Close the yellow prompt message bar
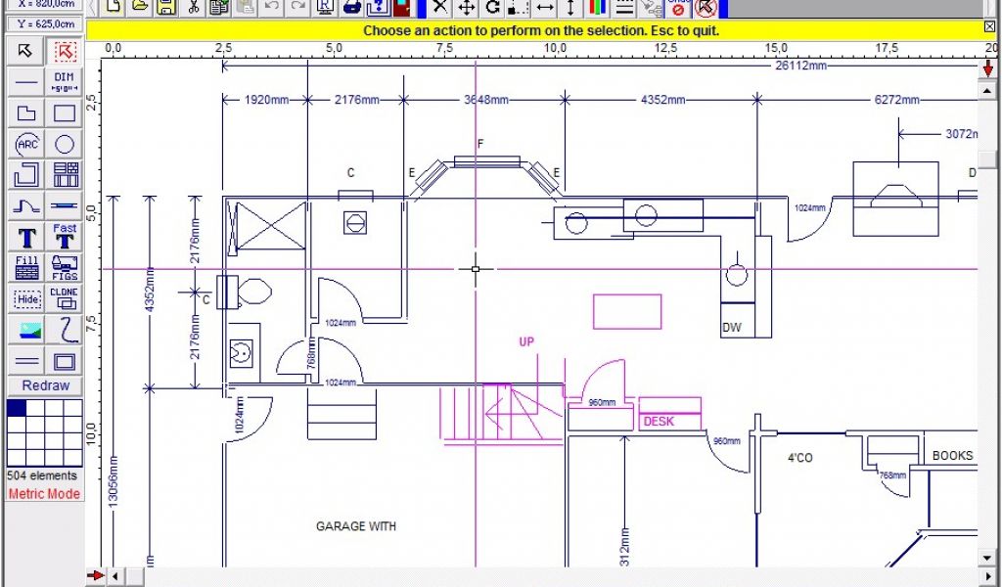Image resolution: width=1002 pixels, height=587 pixels. point(989,27)
